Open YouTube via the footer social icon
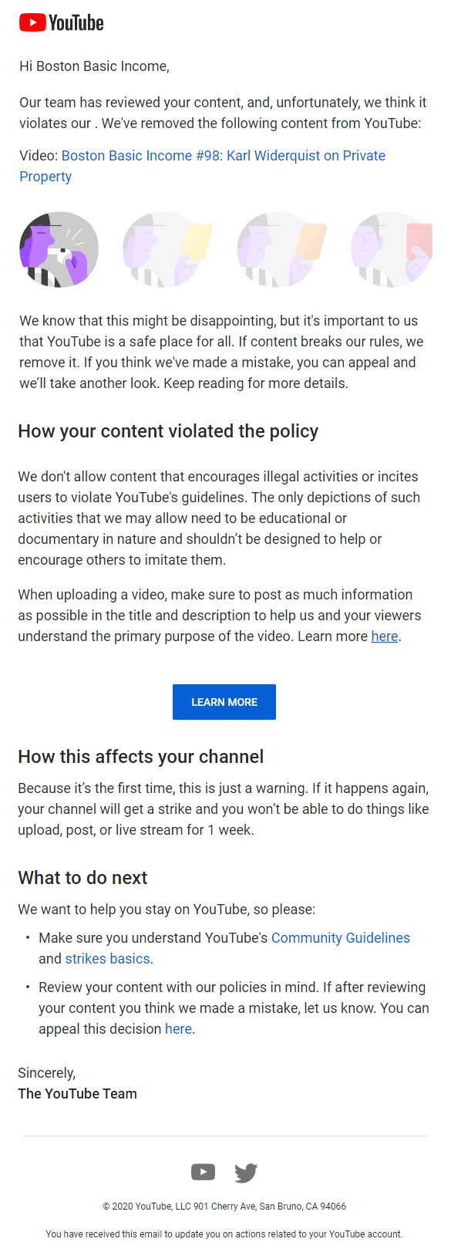The width and height of the screenshot is (461, 1259). pyautogui.click(x=203, y=1172)
